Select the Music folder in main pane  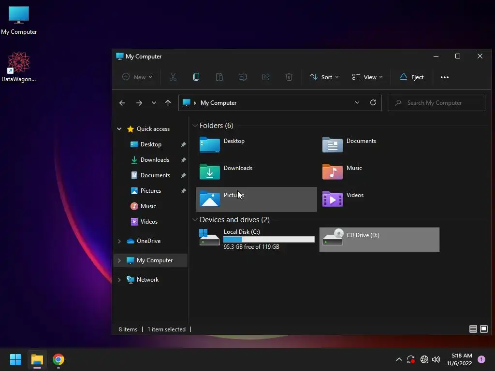[379, 172]
